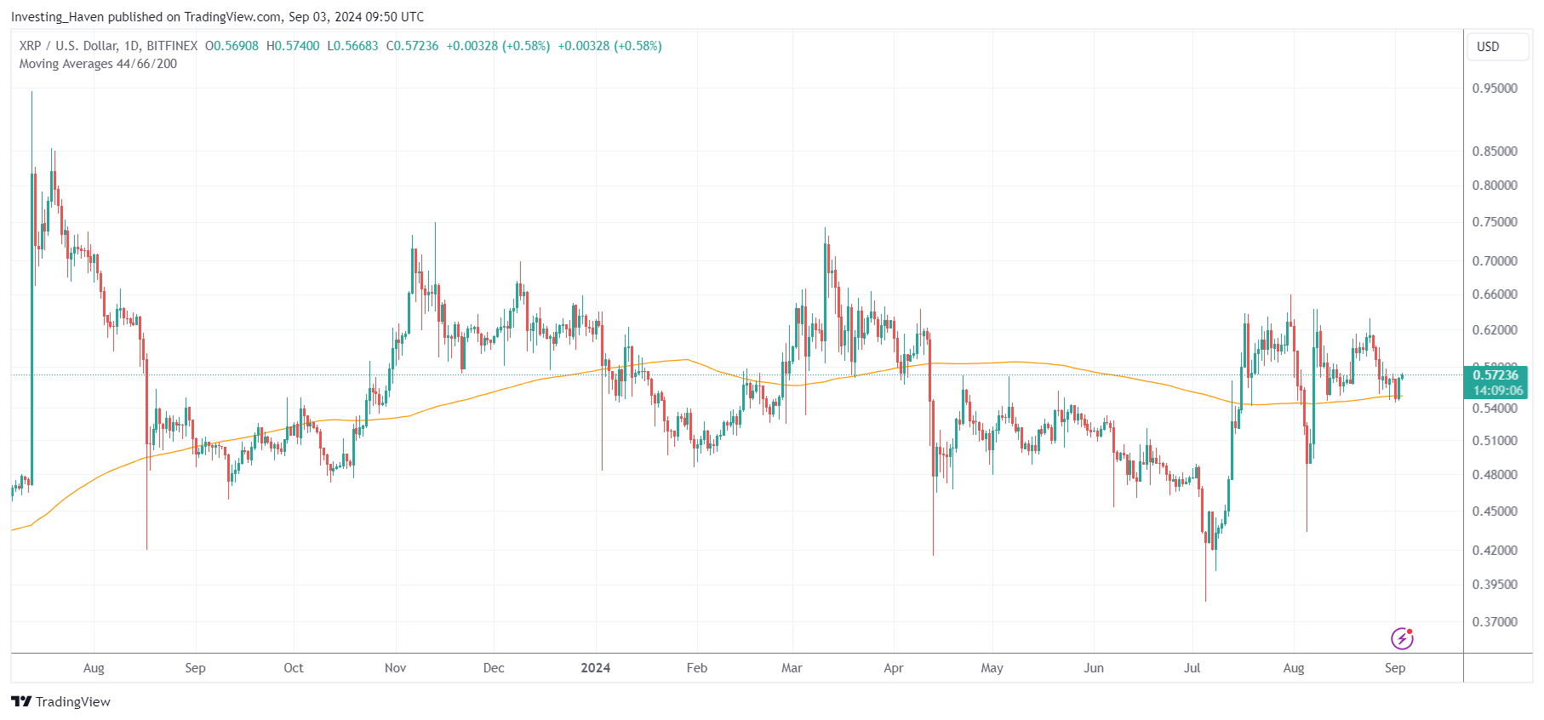Click the 2024 year label on time axis

[596, 668]
